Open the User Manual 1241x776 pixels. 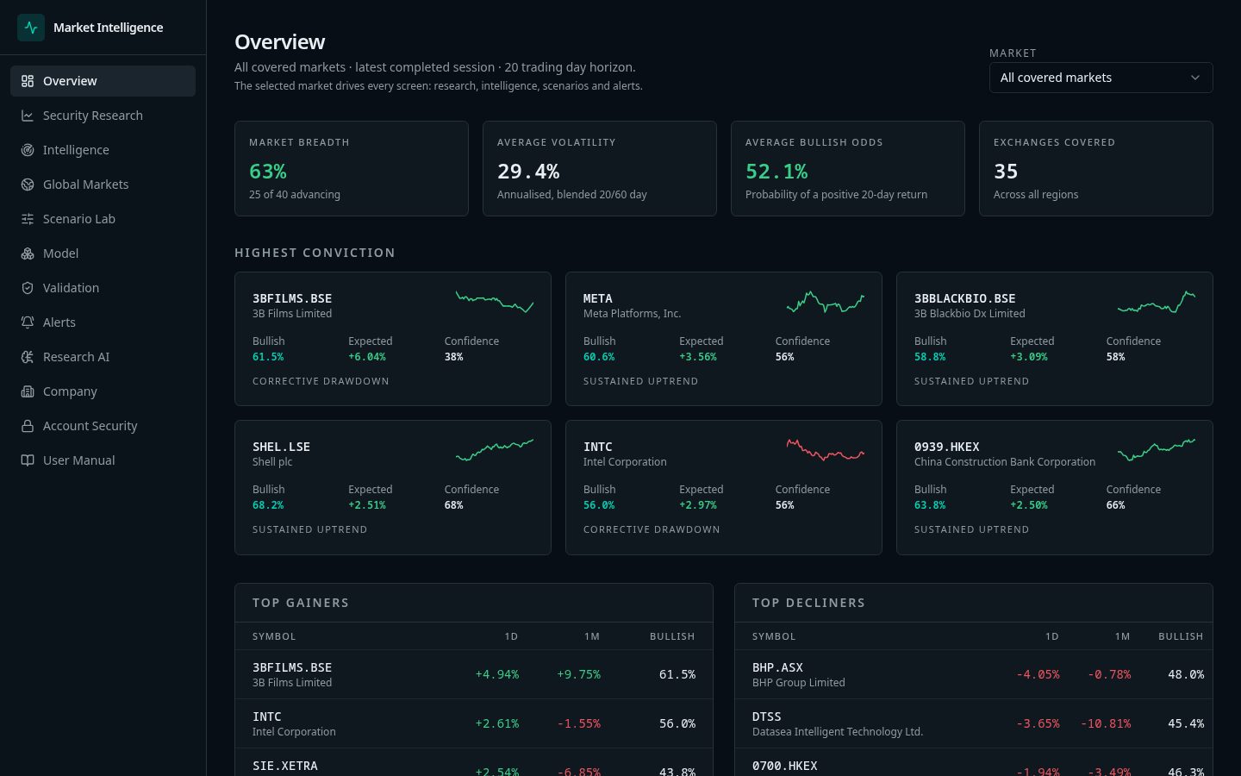click(103, 460)
